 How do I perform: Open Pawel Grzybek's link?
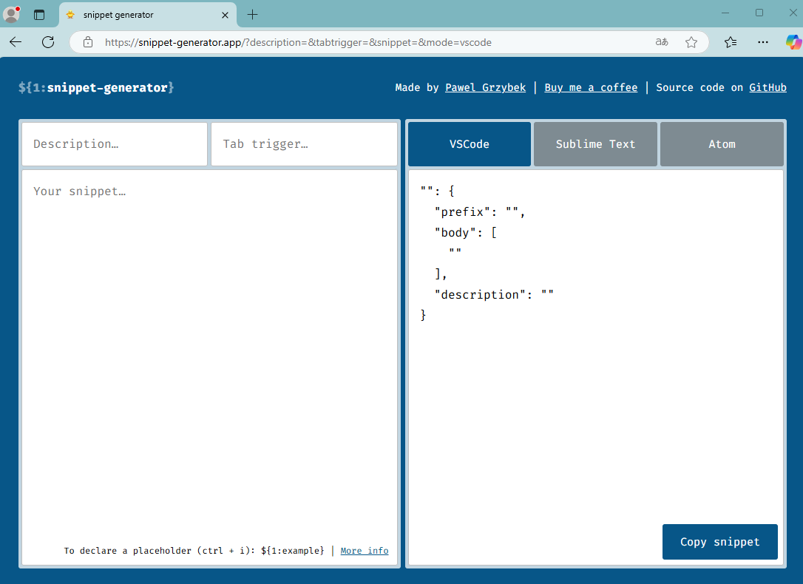tap(486, 87)
